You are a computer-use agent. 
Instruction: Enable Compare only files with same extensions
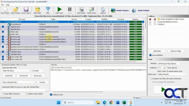coord(151,79)
